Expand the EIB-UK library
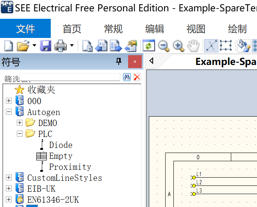This screenshot has width=257, height=207. point(9,189)
